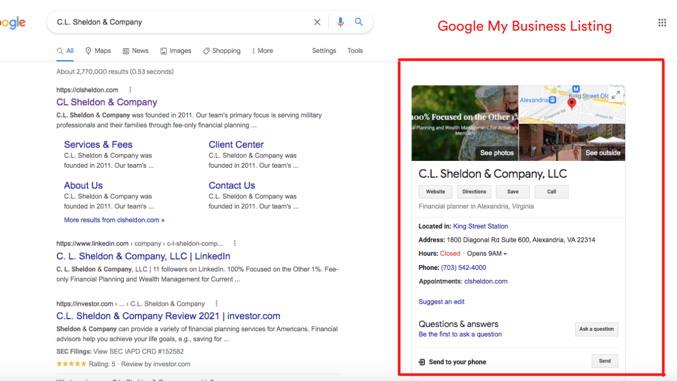Clear the search box with the X icon
This screenshot has height=381, width=677.
click(x=317, y=22)
